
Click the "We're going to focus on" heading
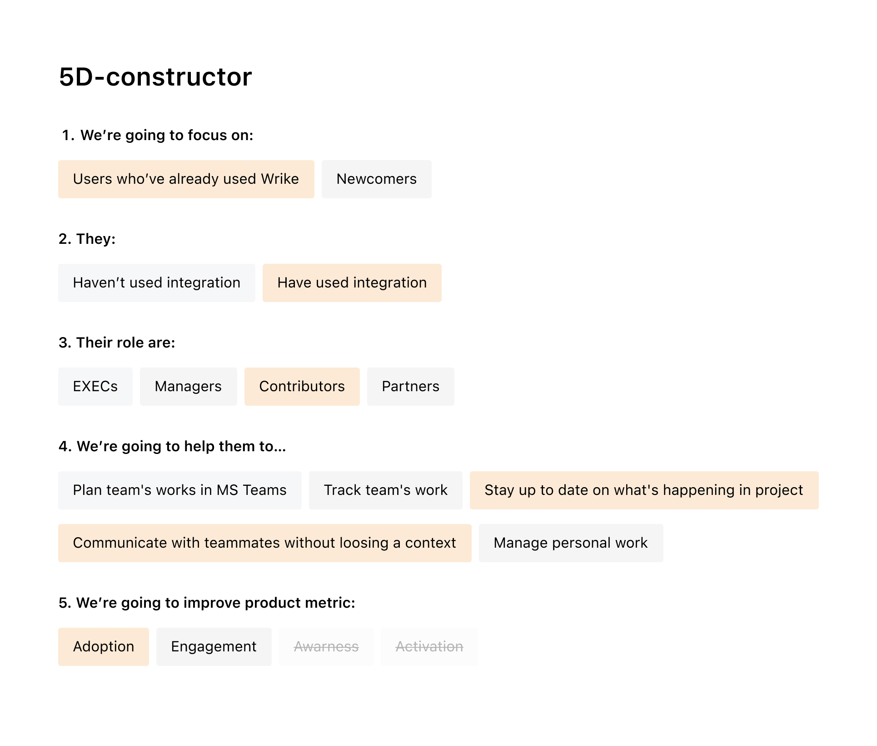[x=158, y=135]
